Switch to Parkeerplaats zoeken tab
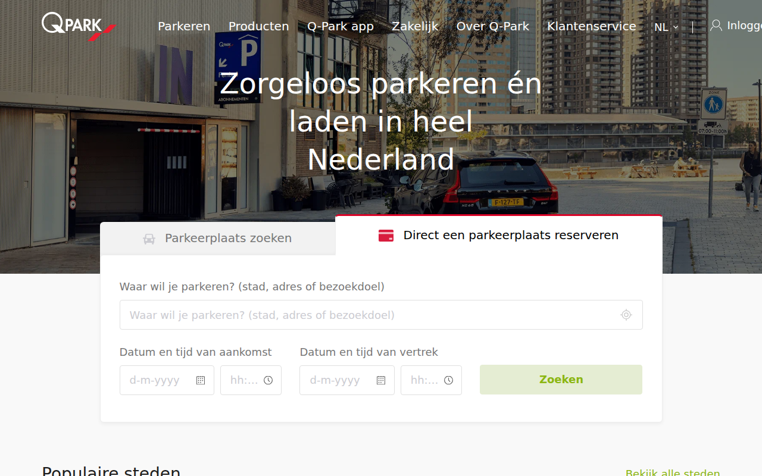Image resolution: width=762 pixels, height=476 pixels. [218, 239]
